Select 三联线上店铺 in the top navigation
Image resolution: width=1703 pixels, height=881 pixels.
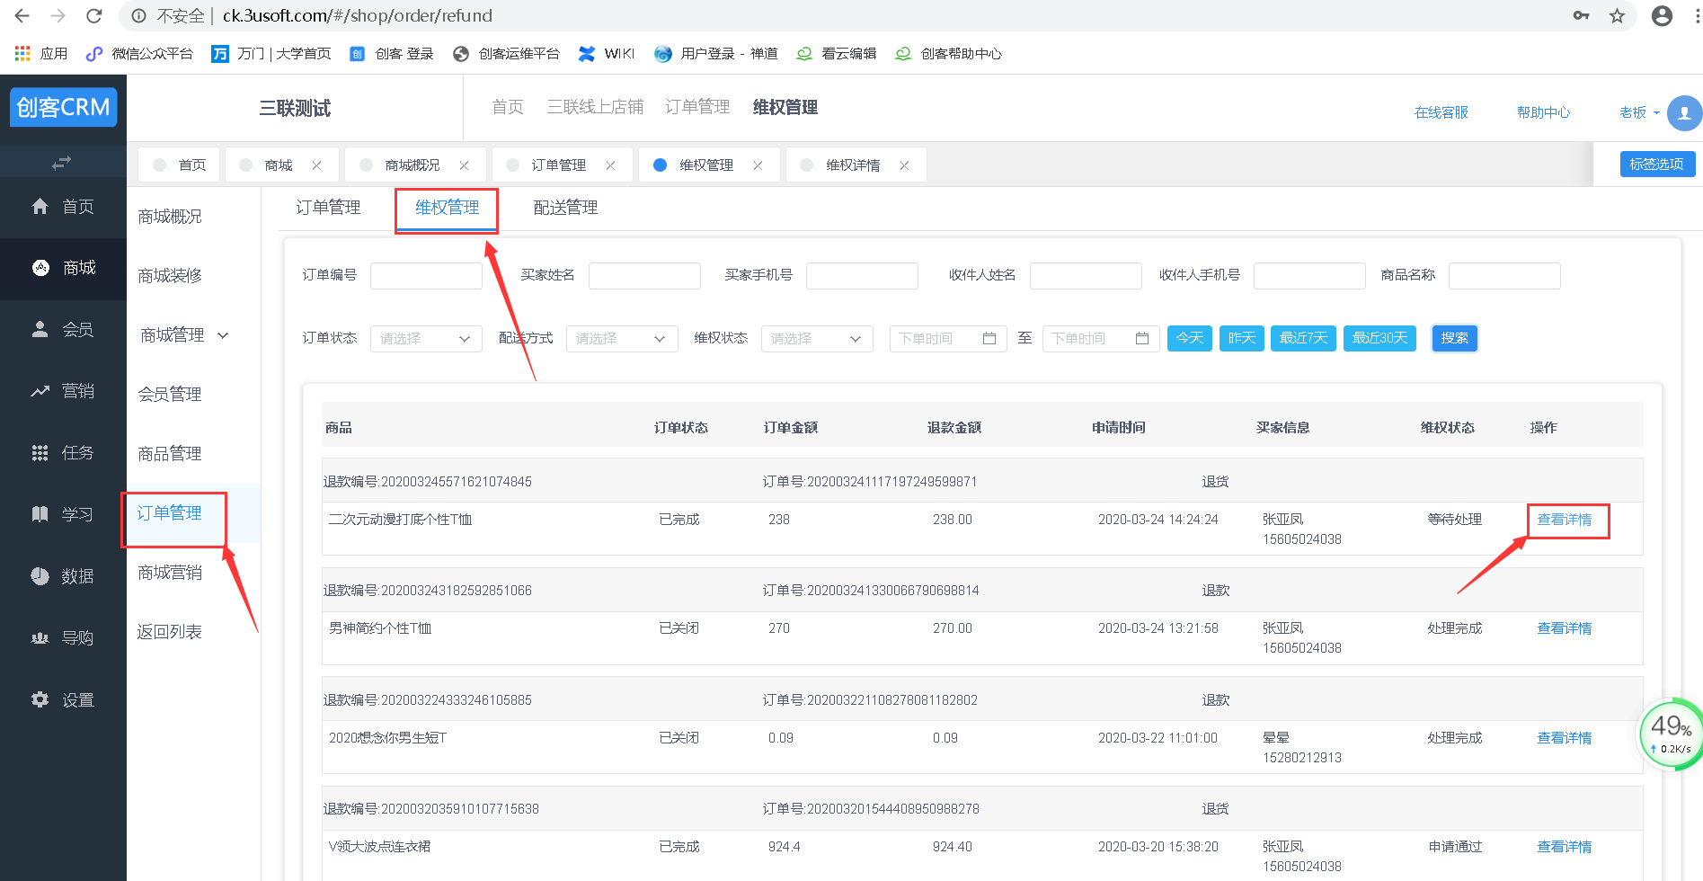click(x=595, y=107)
